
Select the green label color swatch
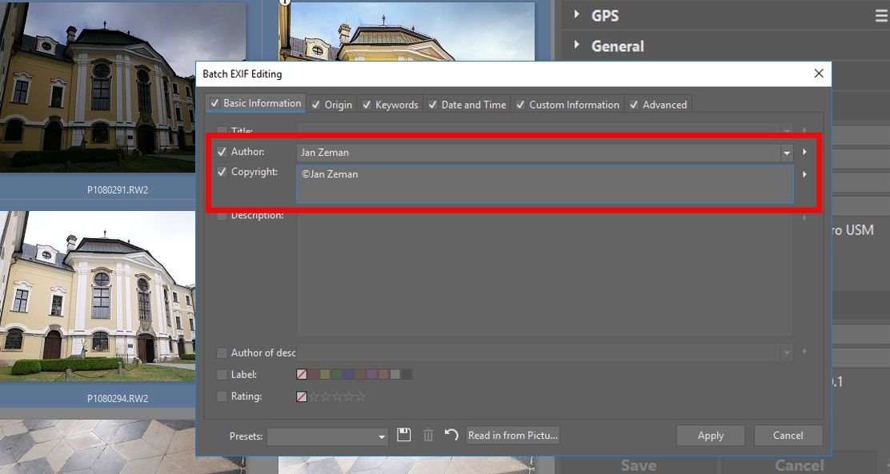337,373
